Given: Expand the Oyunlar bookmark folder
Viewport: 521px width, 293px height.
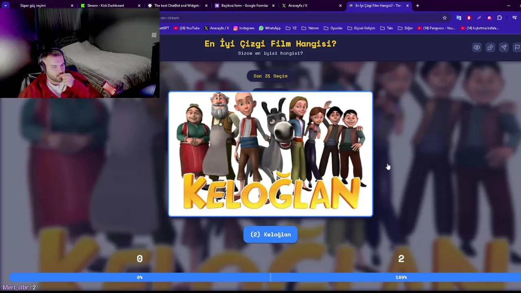Looking at the screenshot, I should pos(333,28).
